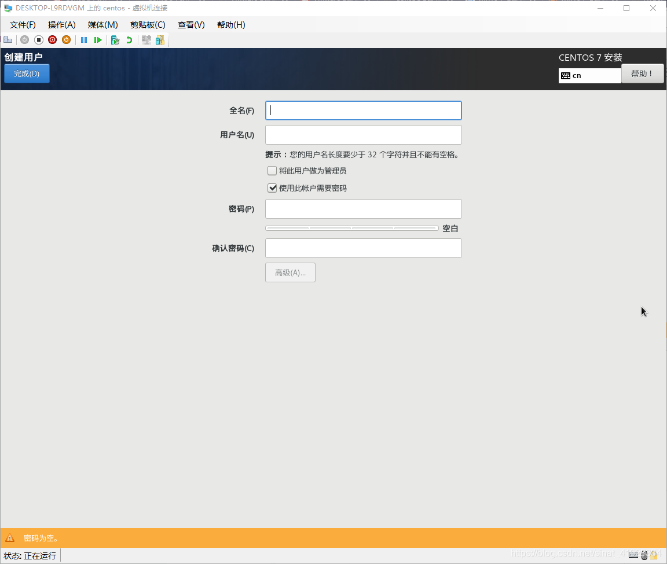Viewport: 667px width, 564px height.
Task: Focus the 用户名(U) input field
Action: [x=363, y=135]
